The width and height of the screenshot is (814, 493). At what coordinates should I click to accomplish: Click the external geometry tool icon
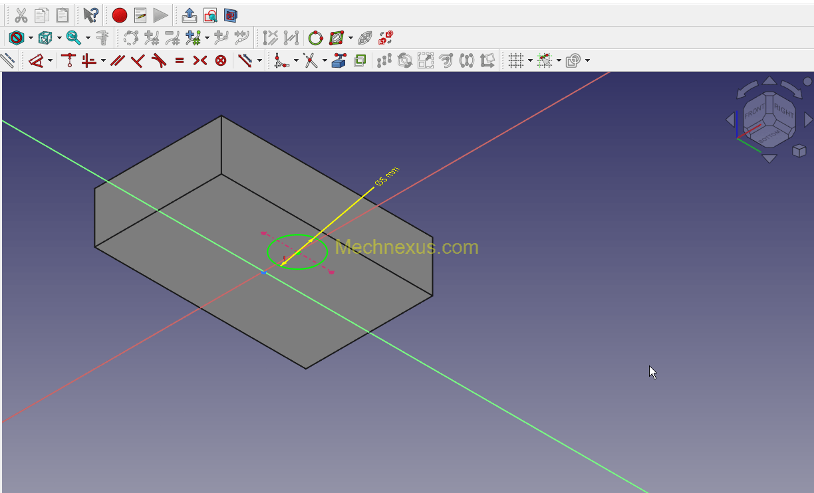tap(339, 61)
